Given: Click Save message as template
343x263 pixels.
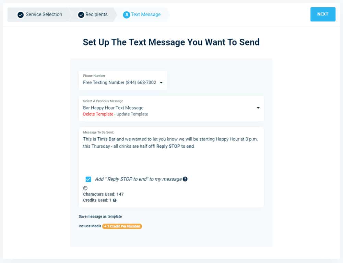Looking at the screenshot, I should point(100,216).
